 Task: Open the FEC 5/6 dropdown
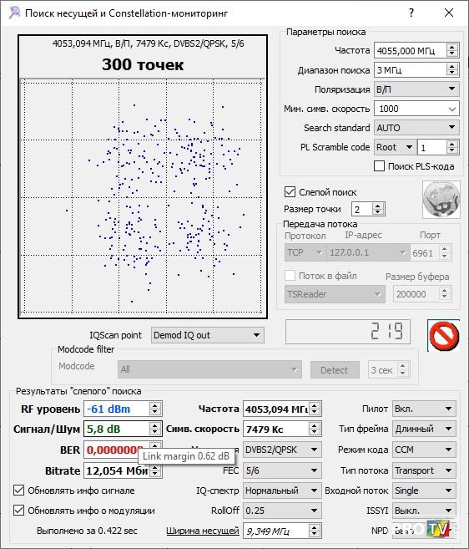pyautogui.click(x=282, y=470)
